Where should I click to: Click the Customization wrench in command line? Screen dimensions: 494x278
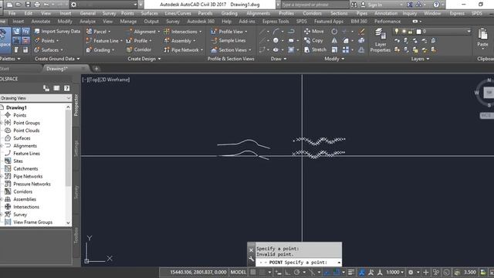[x=251, y=259]
